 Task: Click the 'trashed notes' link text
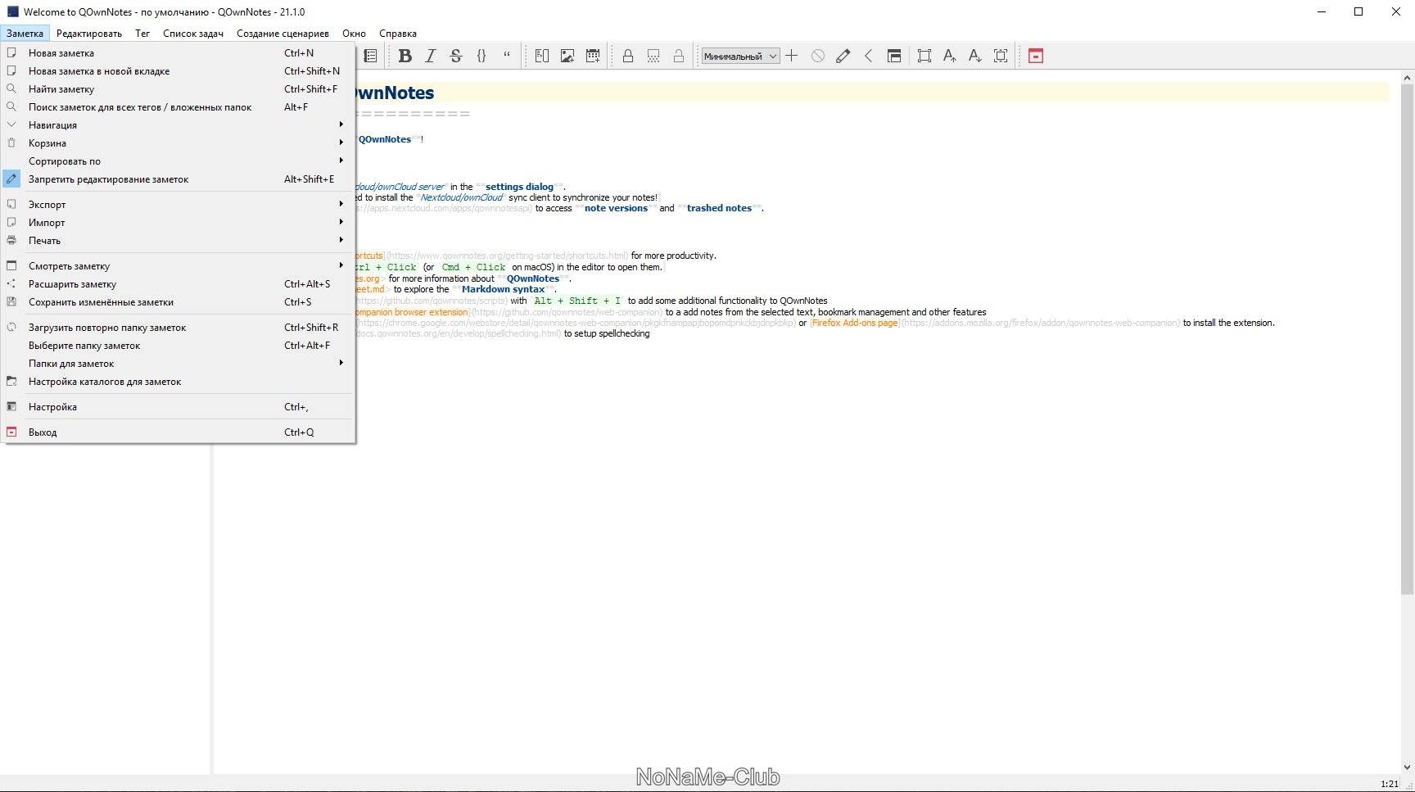click(x=719, y=208)
